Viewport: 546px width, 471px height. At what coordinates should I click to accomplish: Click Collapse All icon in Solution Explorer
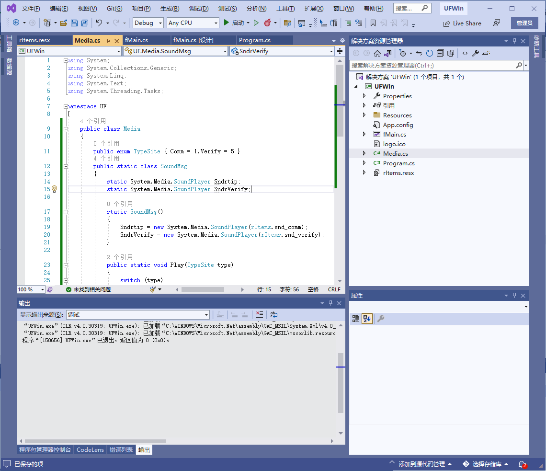point(440,53)
